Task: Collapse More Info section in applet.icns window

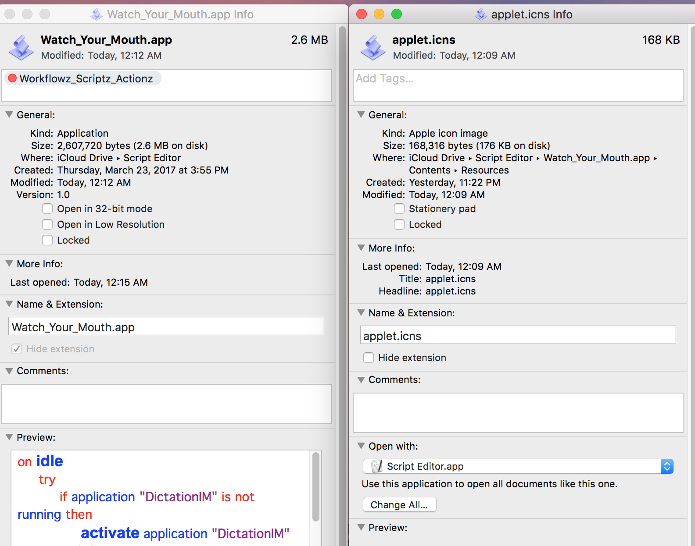Action: point(361,248)
